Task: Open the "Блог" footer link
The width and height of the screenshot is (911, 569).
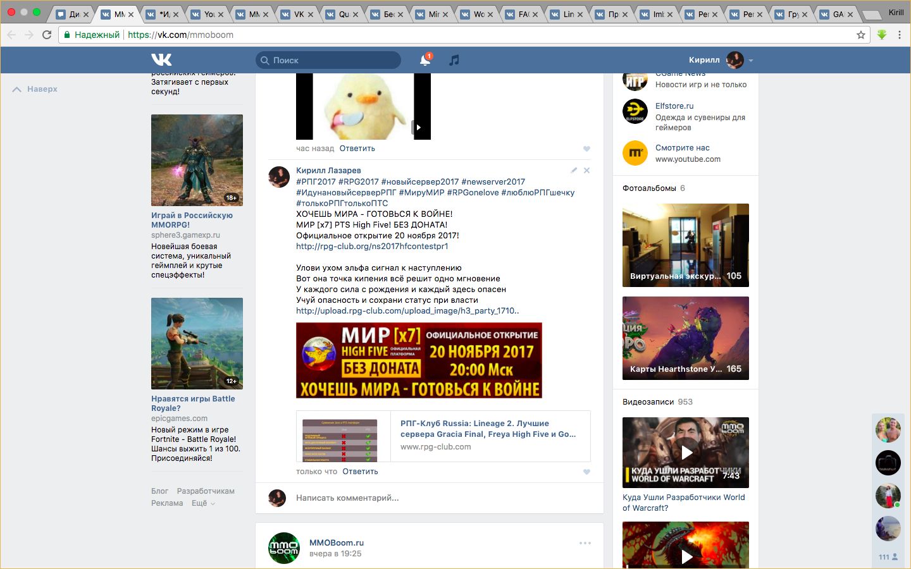Action: tap(159, 491)
